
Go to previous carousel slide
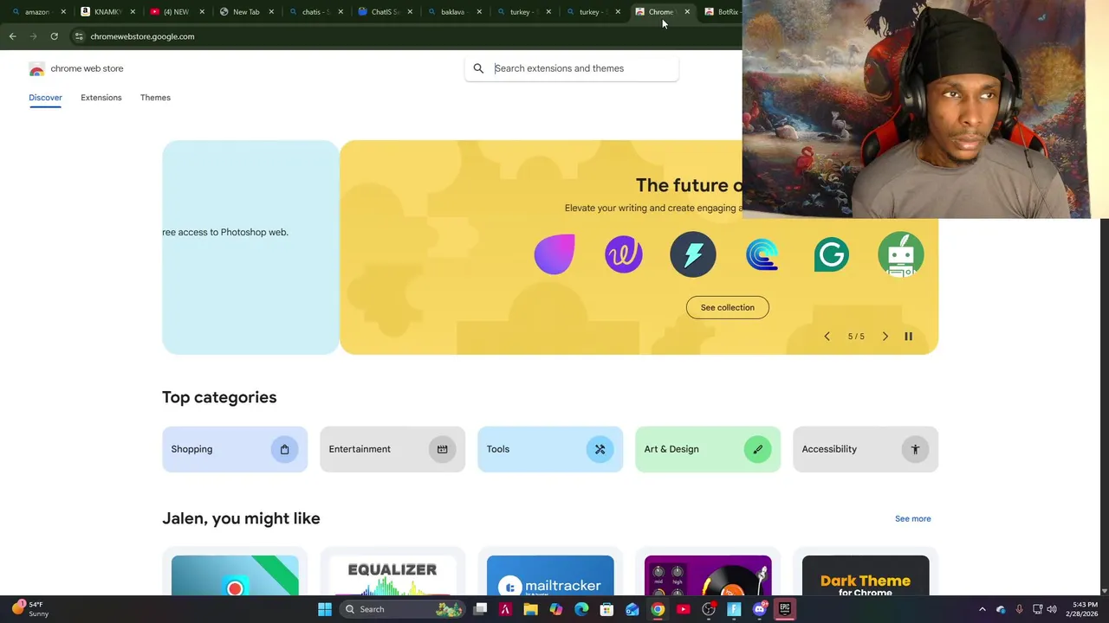(x=827, y=337)
